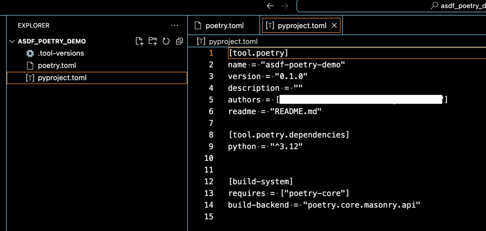Click the asdf_poetry_d search box
The image size is (486, 231).
click(x=391, y=6)
